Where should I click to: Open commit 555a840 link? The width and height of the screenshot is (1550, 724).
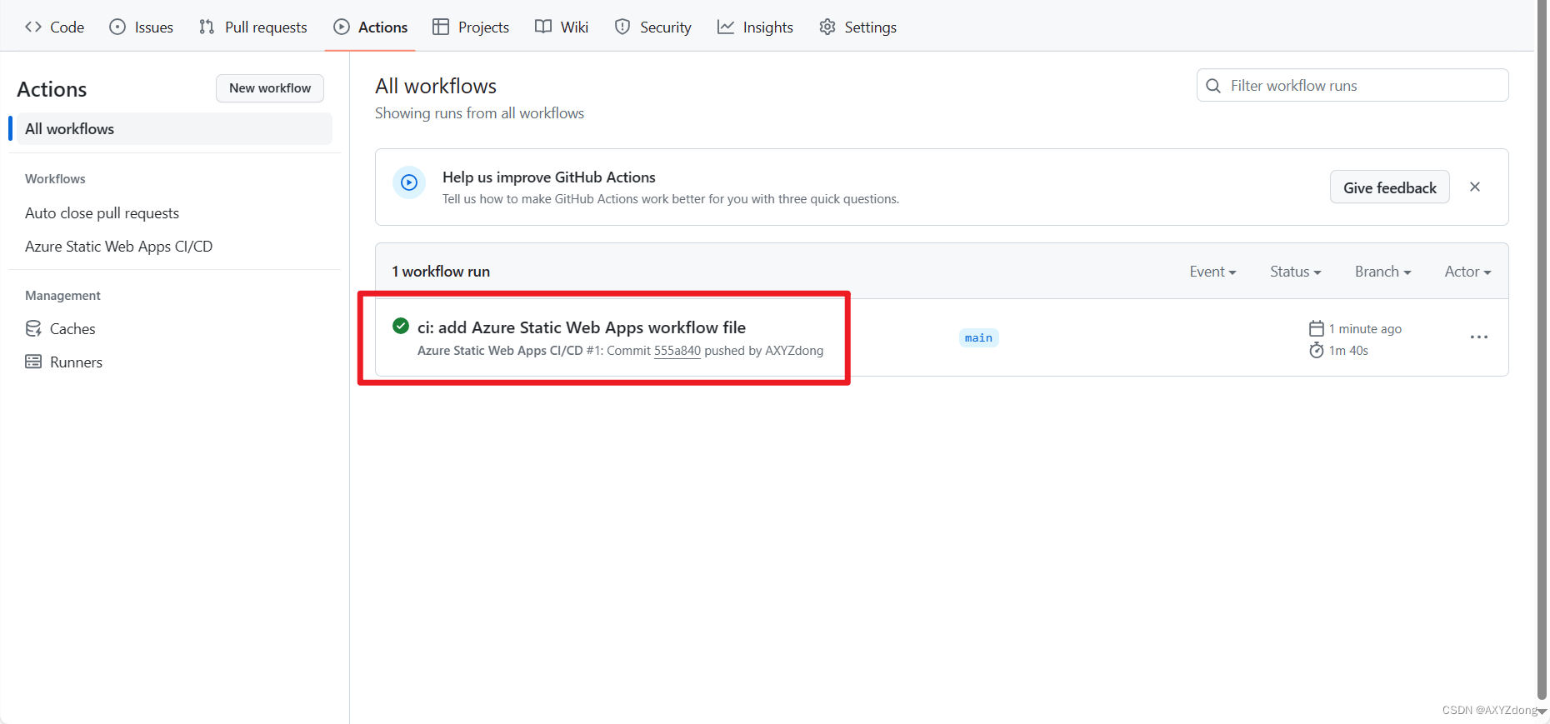677,351
